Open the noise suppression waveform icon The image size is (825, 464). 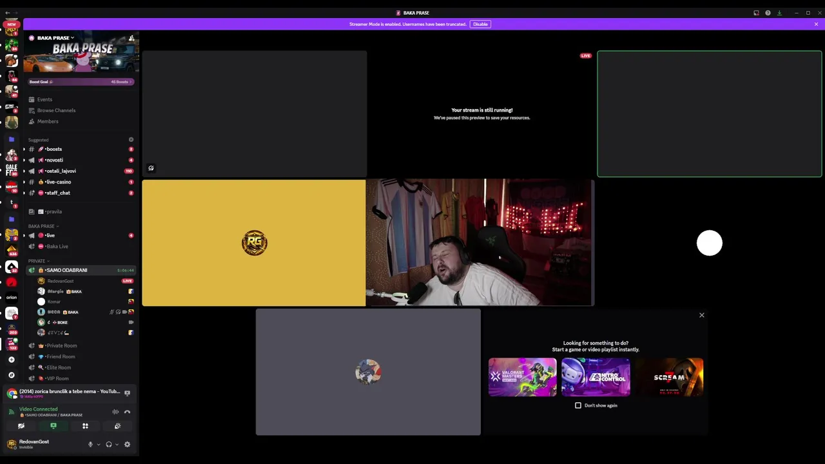point(115,412)
